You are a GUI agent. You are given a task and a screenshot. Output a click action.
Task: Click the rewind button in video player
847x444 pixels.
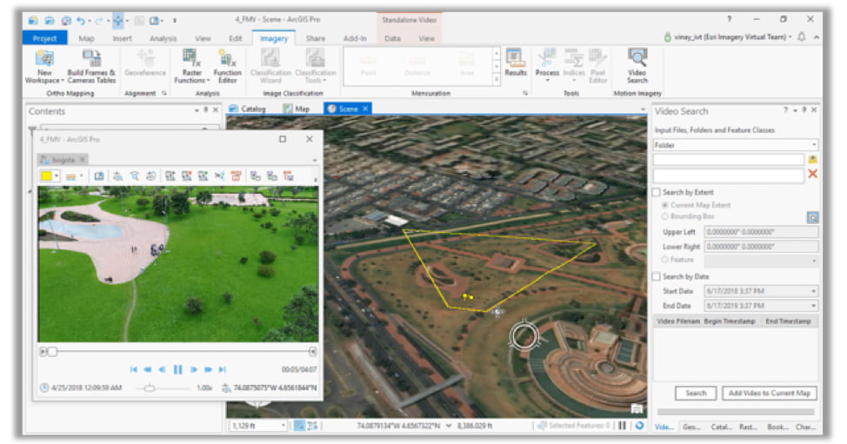[x=148, y=369]
